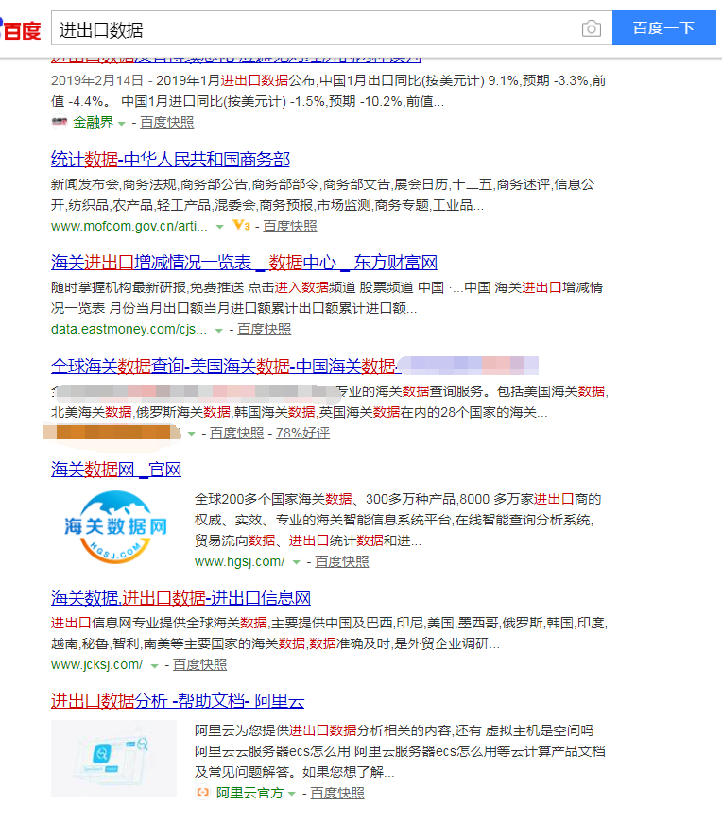Click the 金融界 site favicon
The width and height of the screenshot is (722, 823).
point(60,122)
